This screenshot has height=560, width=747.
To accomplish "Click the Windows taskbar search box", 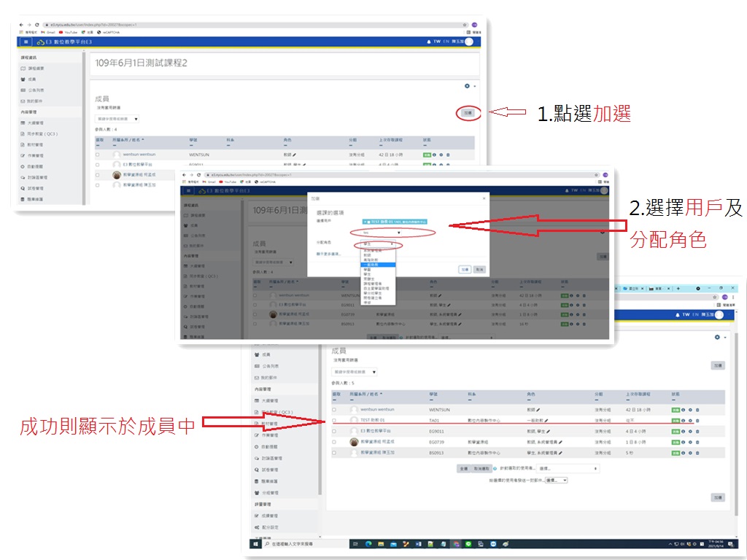I will 292,544.
